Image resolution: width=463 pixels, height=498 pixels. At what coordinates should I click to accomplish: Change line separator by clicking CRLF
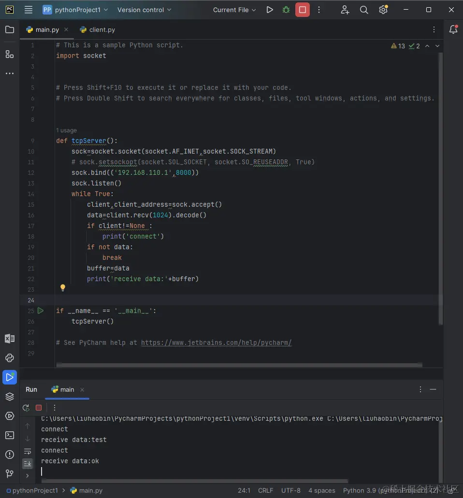266,490
